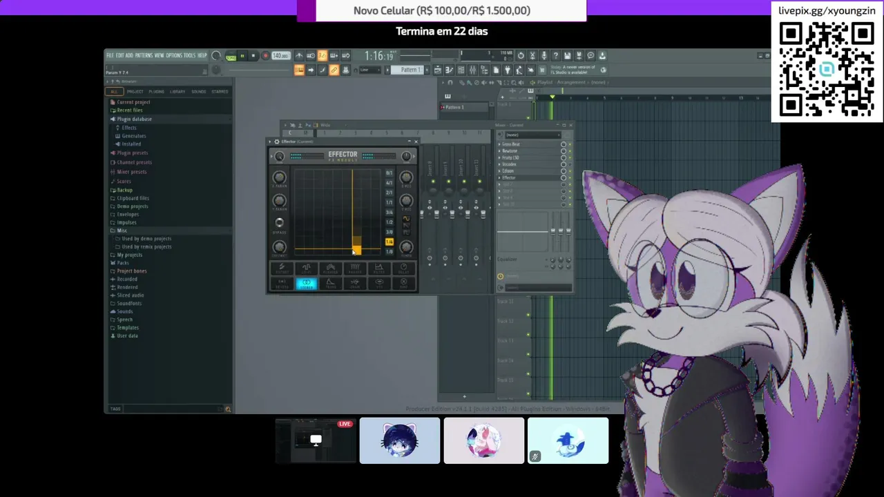The height and width of the screenshot is (497, 884).
Task: Open mixer input (none) dropdown
Action: click(x=533, y=135)
